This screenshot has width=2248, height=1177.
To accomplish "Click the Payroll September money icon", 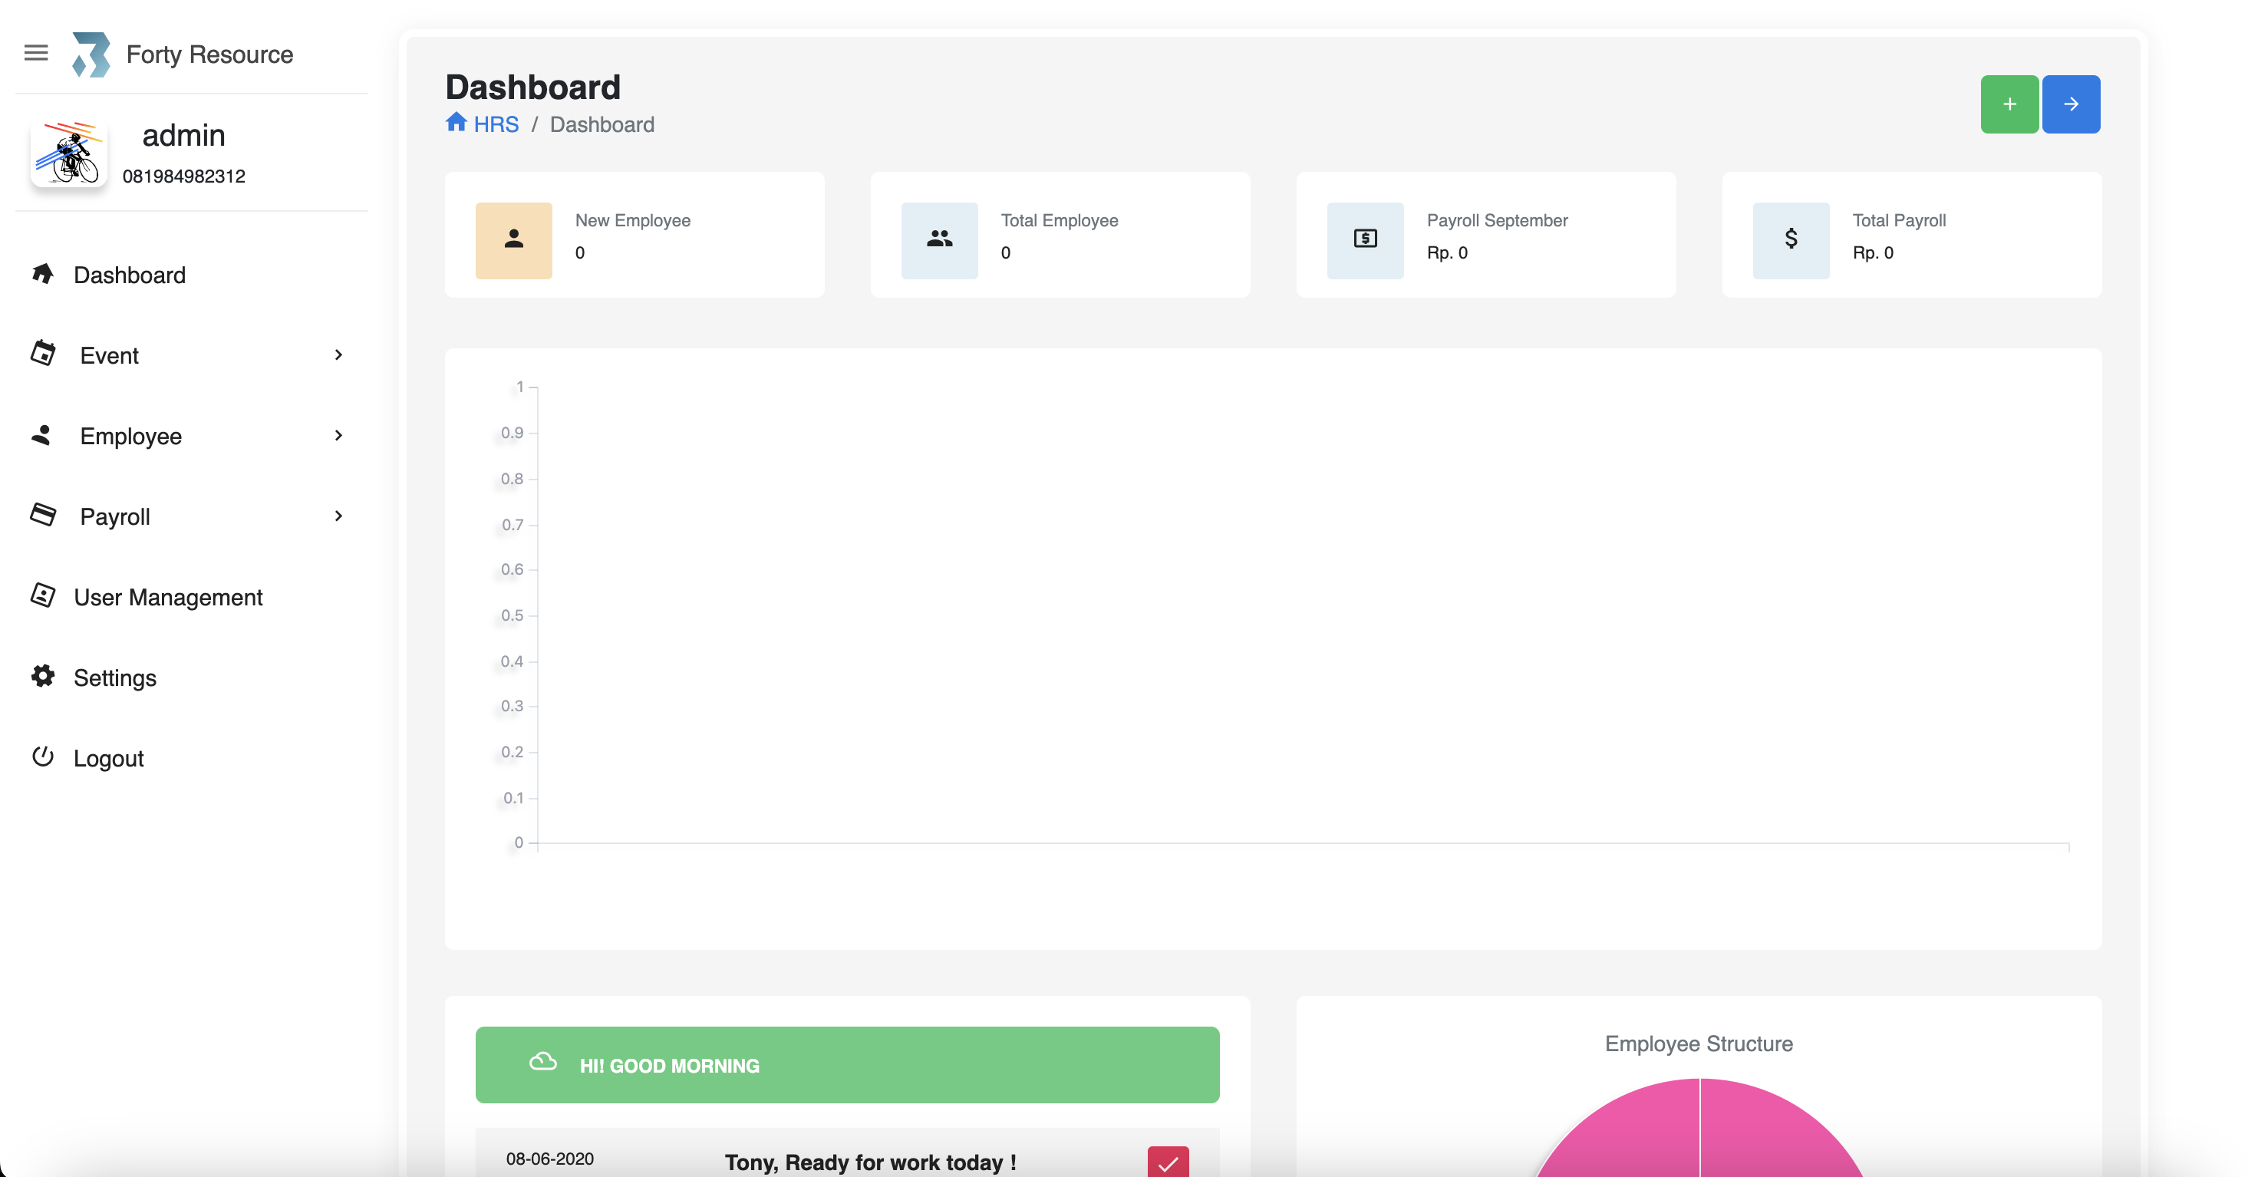I will pyautogui.click(x=1365, y=240).
